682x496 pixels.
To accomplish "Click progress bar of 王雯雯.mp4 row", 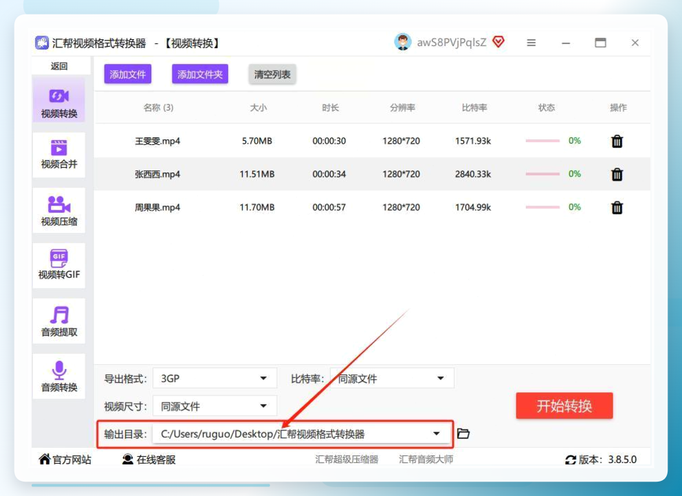I will (542, 141).
